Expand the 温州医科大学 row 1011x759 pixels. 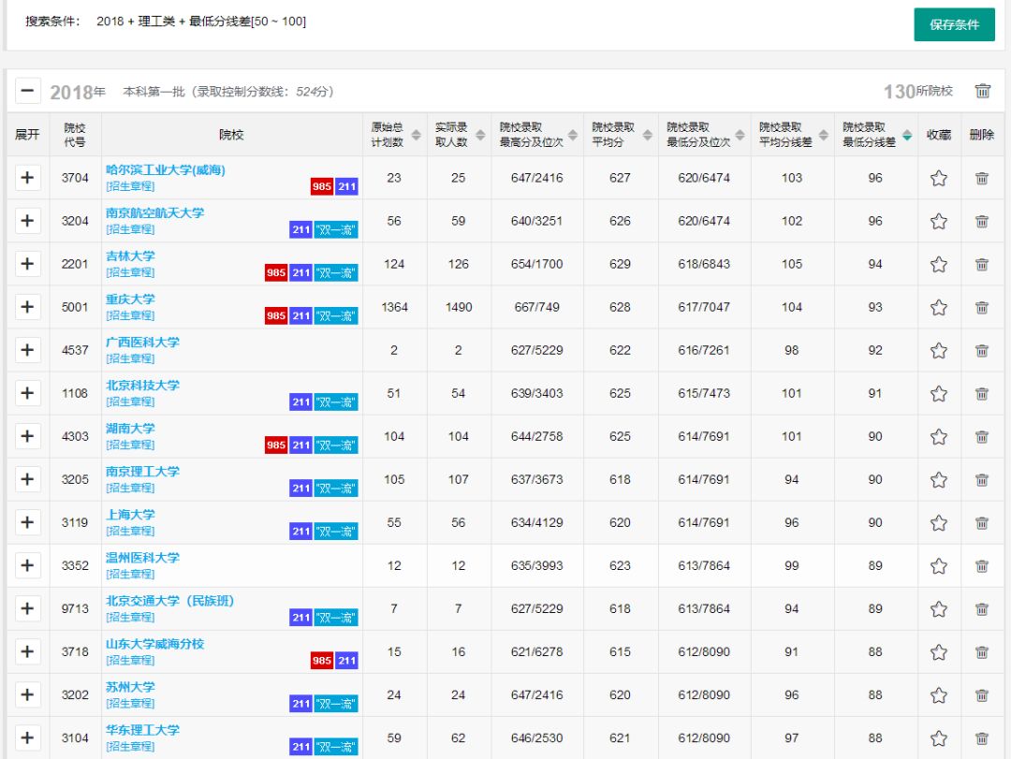[x=28, y=565]
